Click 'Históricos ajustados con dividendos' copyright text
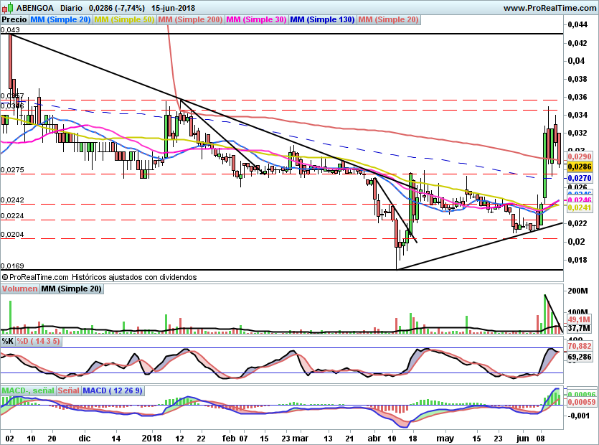The image size is (599, 445). 134,277
